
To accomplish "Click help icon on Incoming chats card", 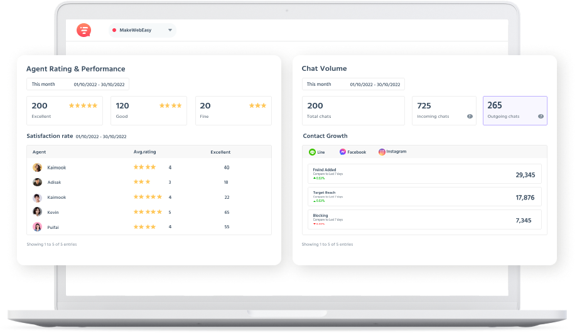I will 470,117.
